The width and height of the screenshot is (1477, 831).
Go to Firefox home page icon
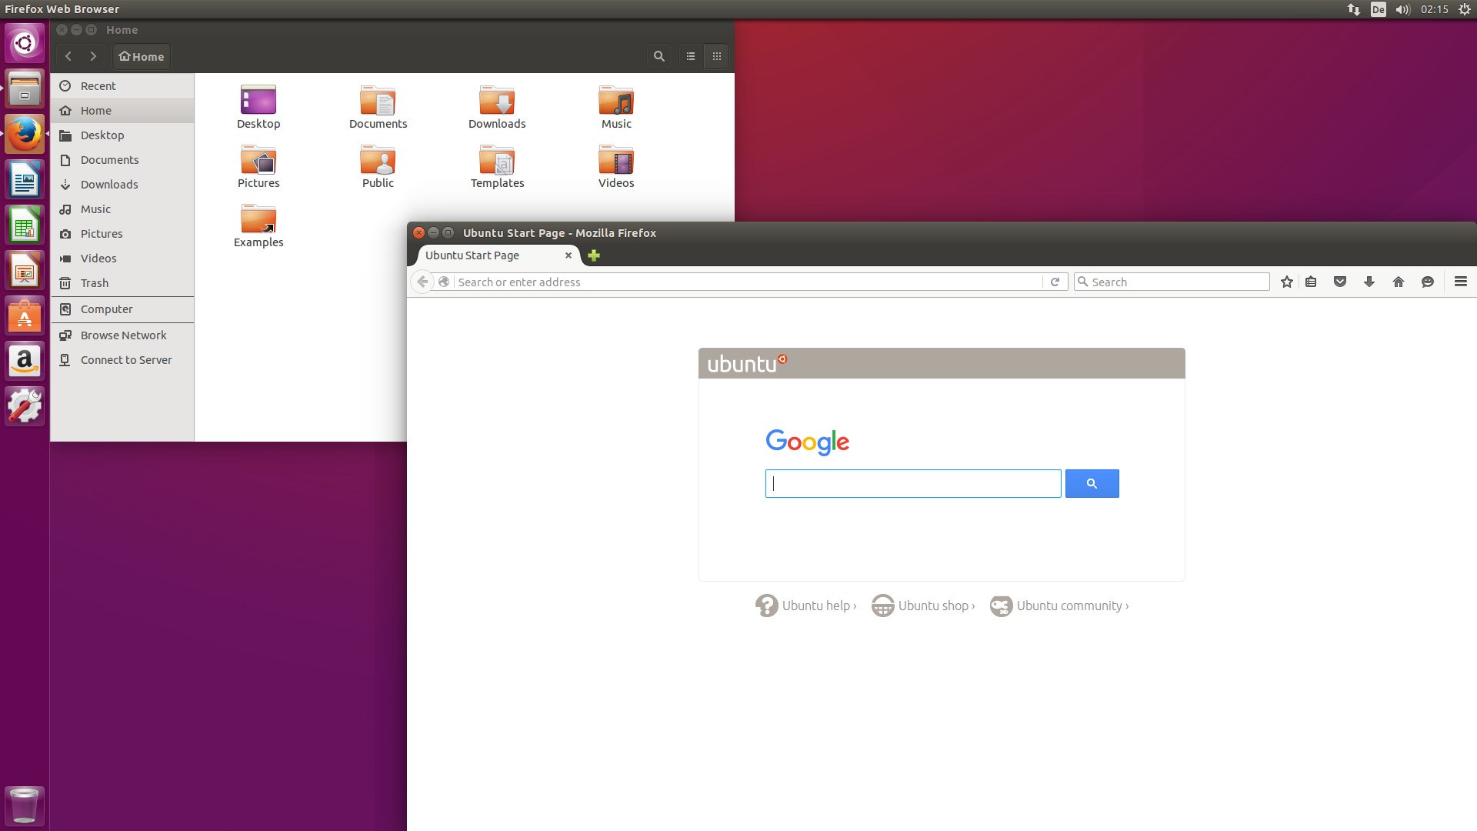pyautogui.click(x=1399, y=282)
